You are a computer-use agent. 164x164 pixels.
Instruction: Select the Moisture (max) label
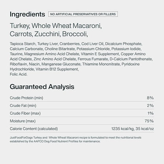[x=22, y=121]
